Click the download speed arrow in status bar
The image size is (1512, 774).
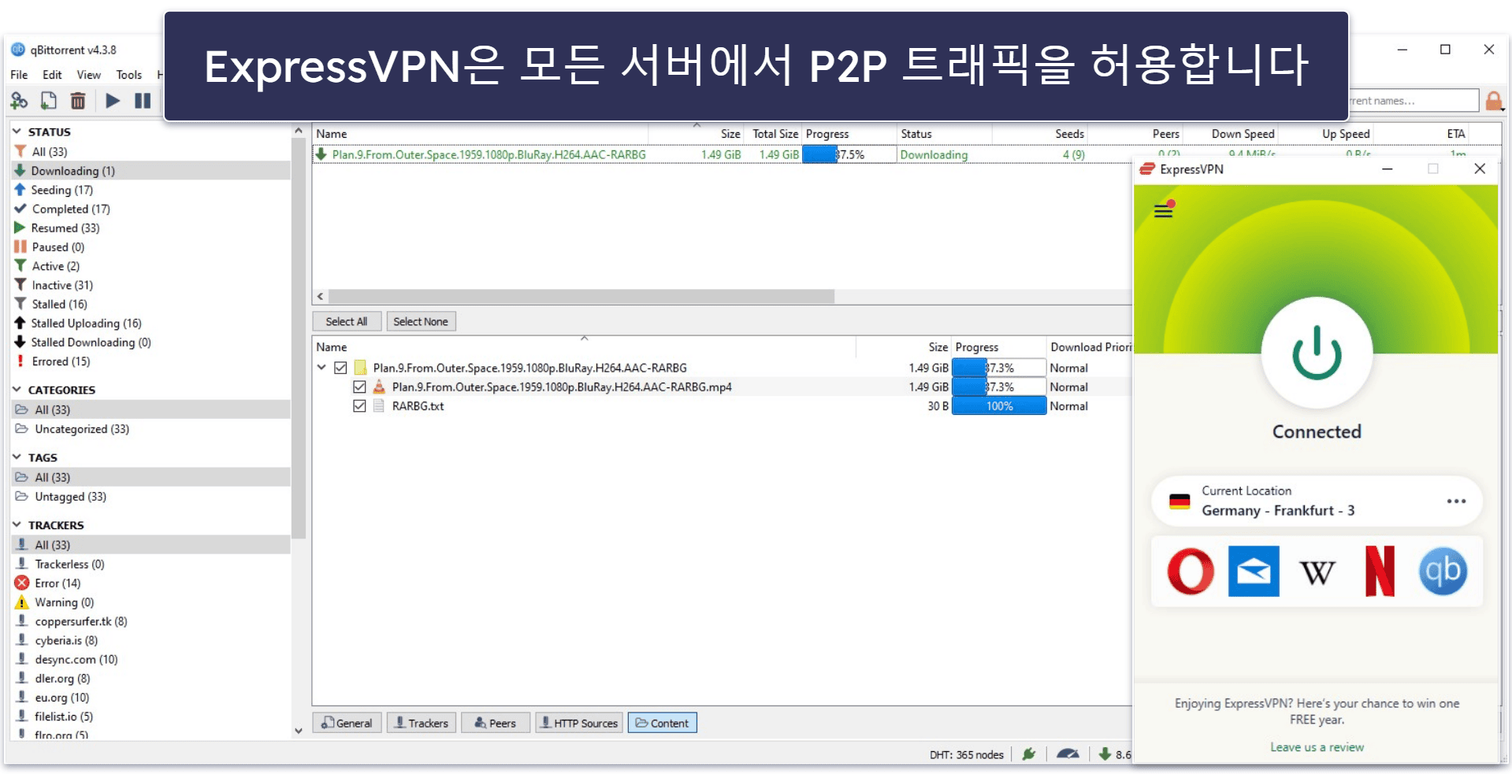1105,754
